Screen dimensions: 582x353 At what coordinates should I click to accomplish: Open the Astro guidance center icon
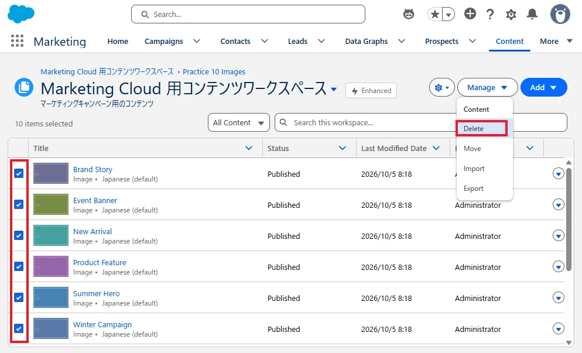pyautogui.click(x=409, y=14)
